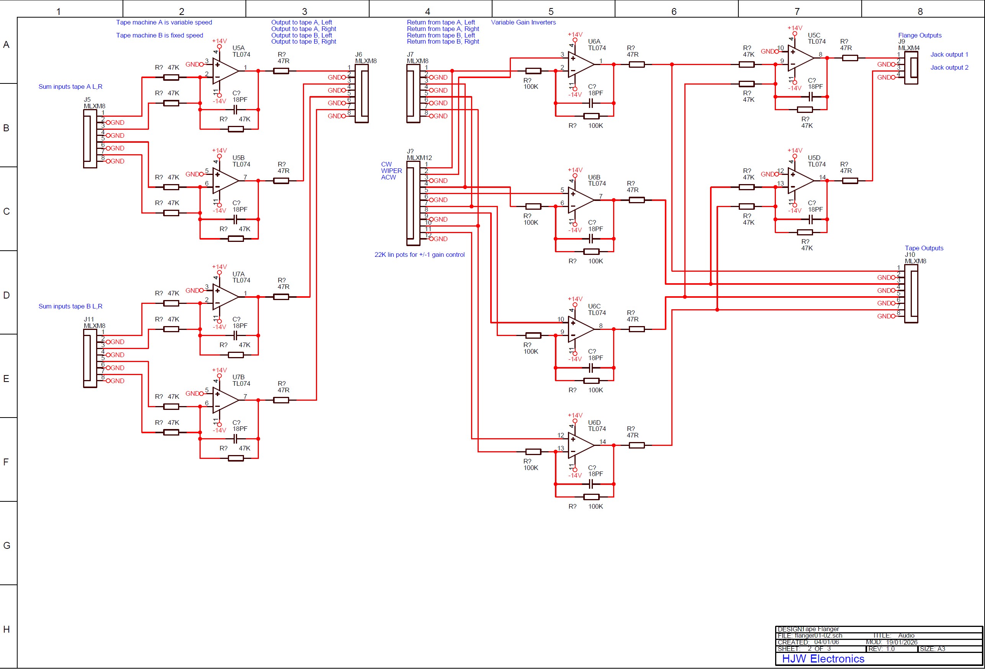Click the '22K lin pots' annotation text
The height and width of the screenshot is (669, 985).
(x=419, y=255)
